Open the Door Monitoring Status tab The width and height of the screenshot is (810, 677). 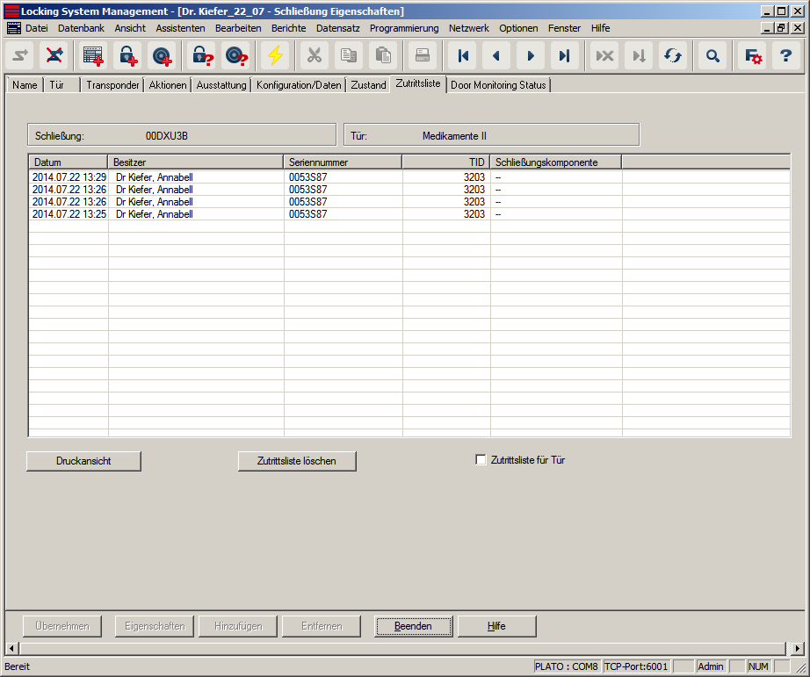[498, 85]
